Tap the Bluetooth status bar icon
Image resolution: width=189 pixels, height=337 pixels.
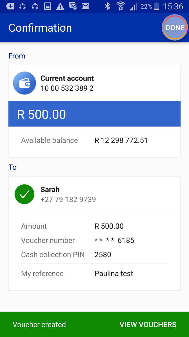(x=107, y=6)
